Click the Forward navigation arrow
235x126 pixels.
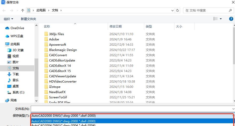pos(11,11)
